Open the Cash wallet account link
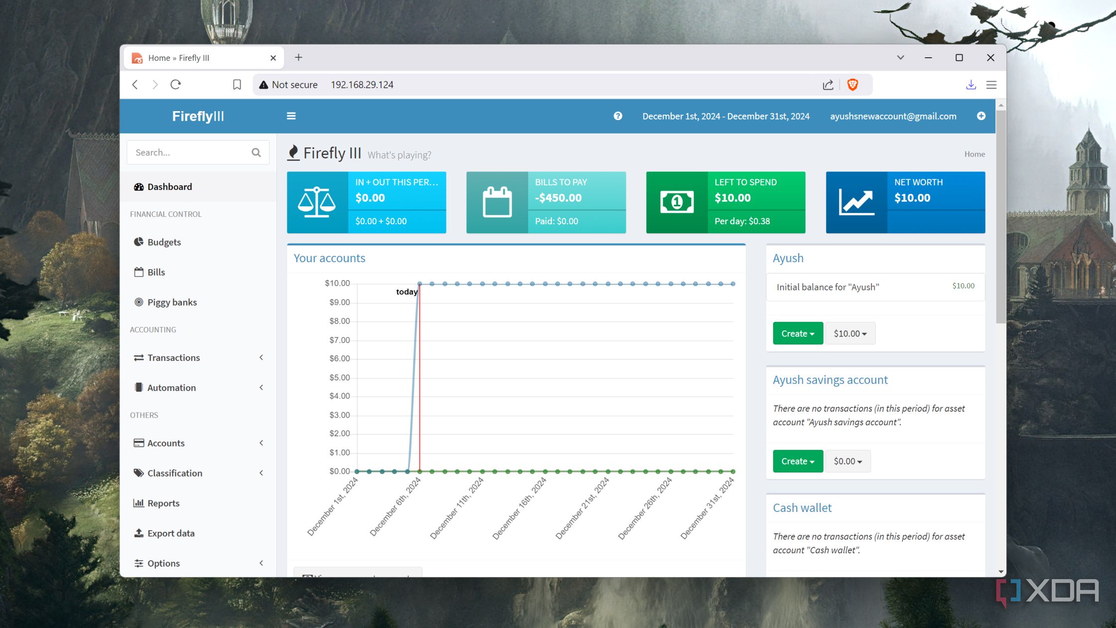Image resolution: width=1116 pixels, height=628 pixels. point(802,508)
